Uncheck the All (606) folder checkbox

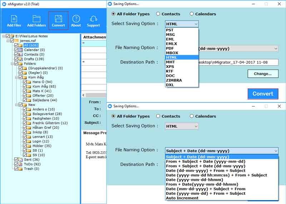coord(16,45)
